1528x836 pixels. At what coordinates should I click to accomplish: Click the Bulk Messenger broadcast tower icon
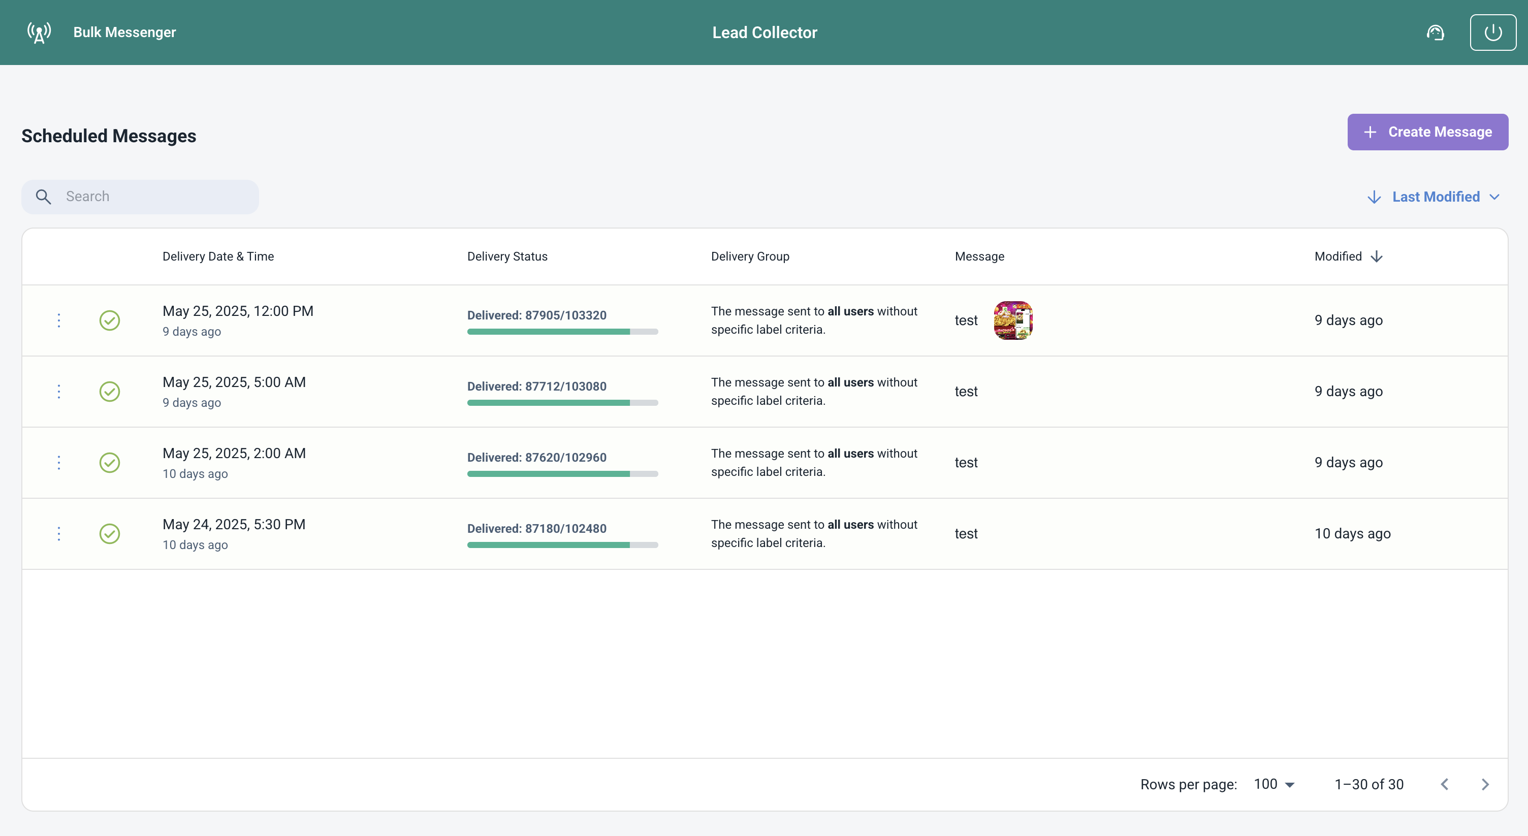click(39, 33)
